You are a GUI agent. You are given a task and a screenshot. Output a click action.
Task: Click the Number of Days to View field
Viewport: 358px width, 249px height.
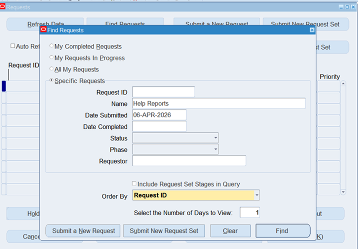point(250,213)
